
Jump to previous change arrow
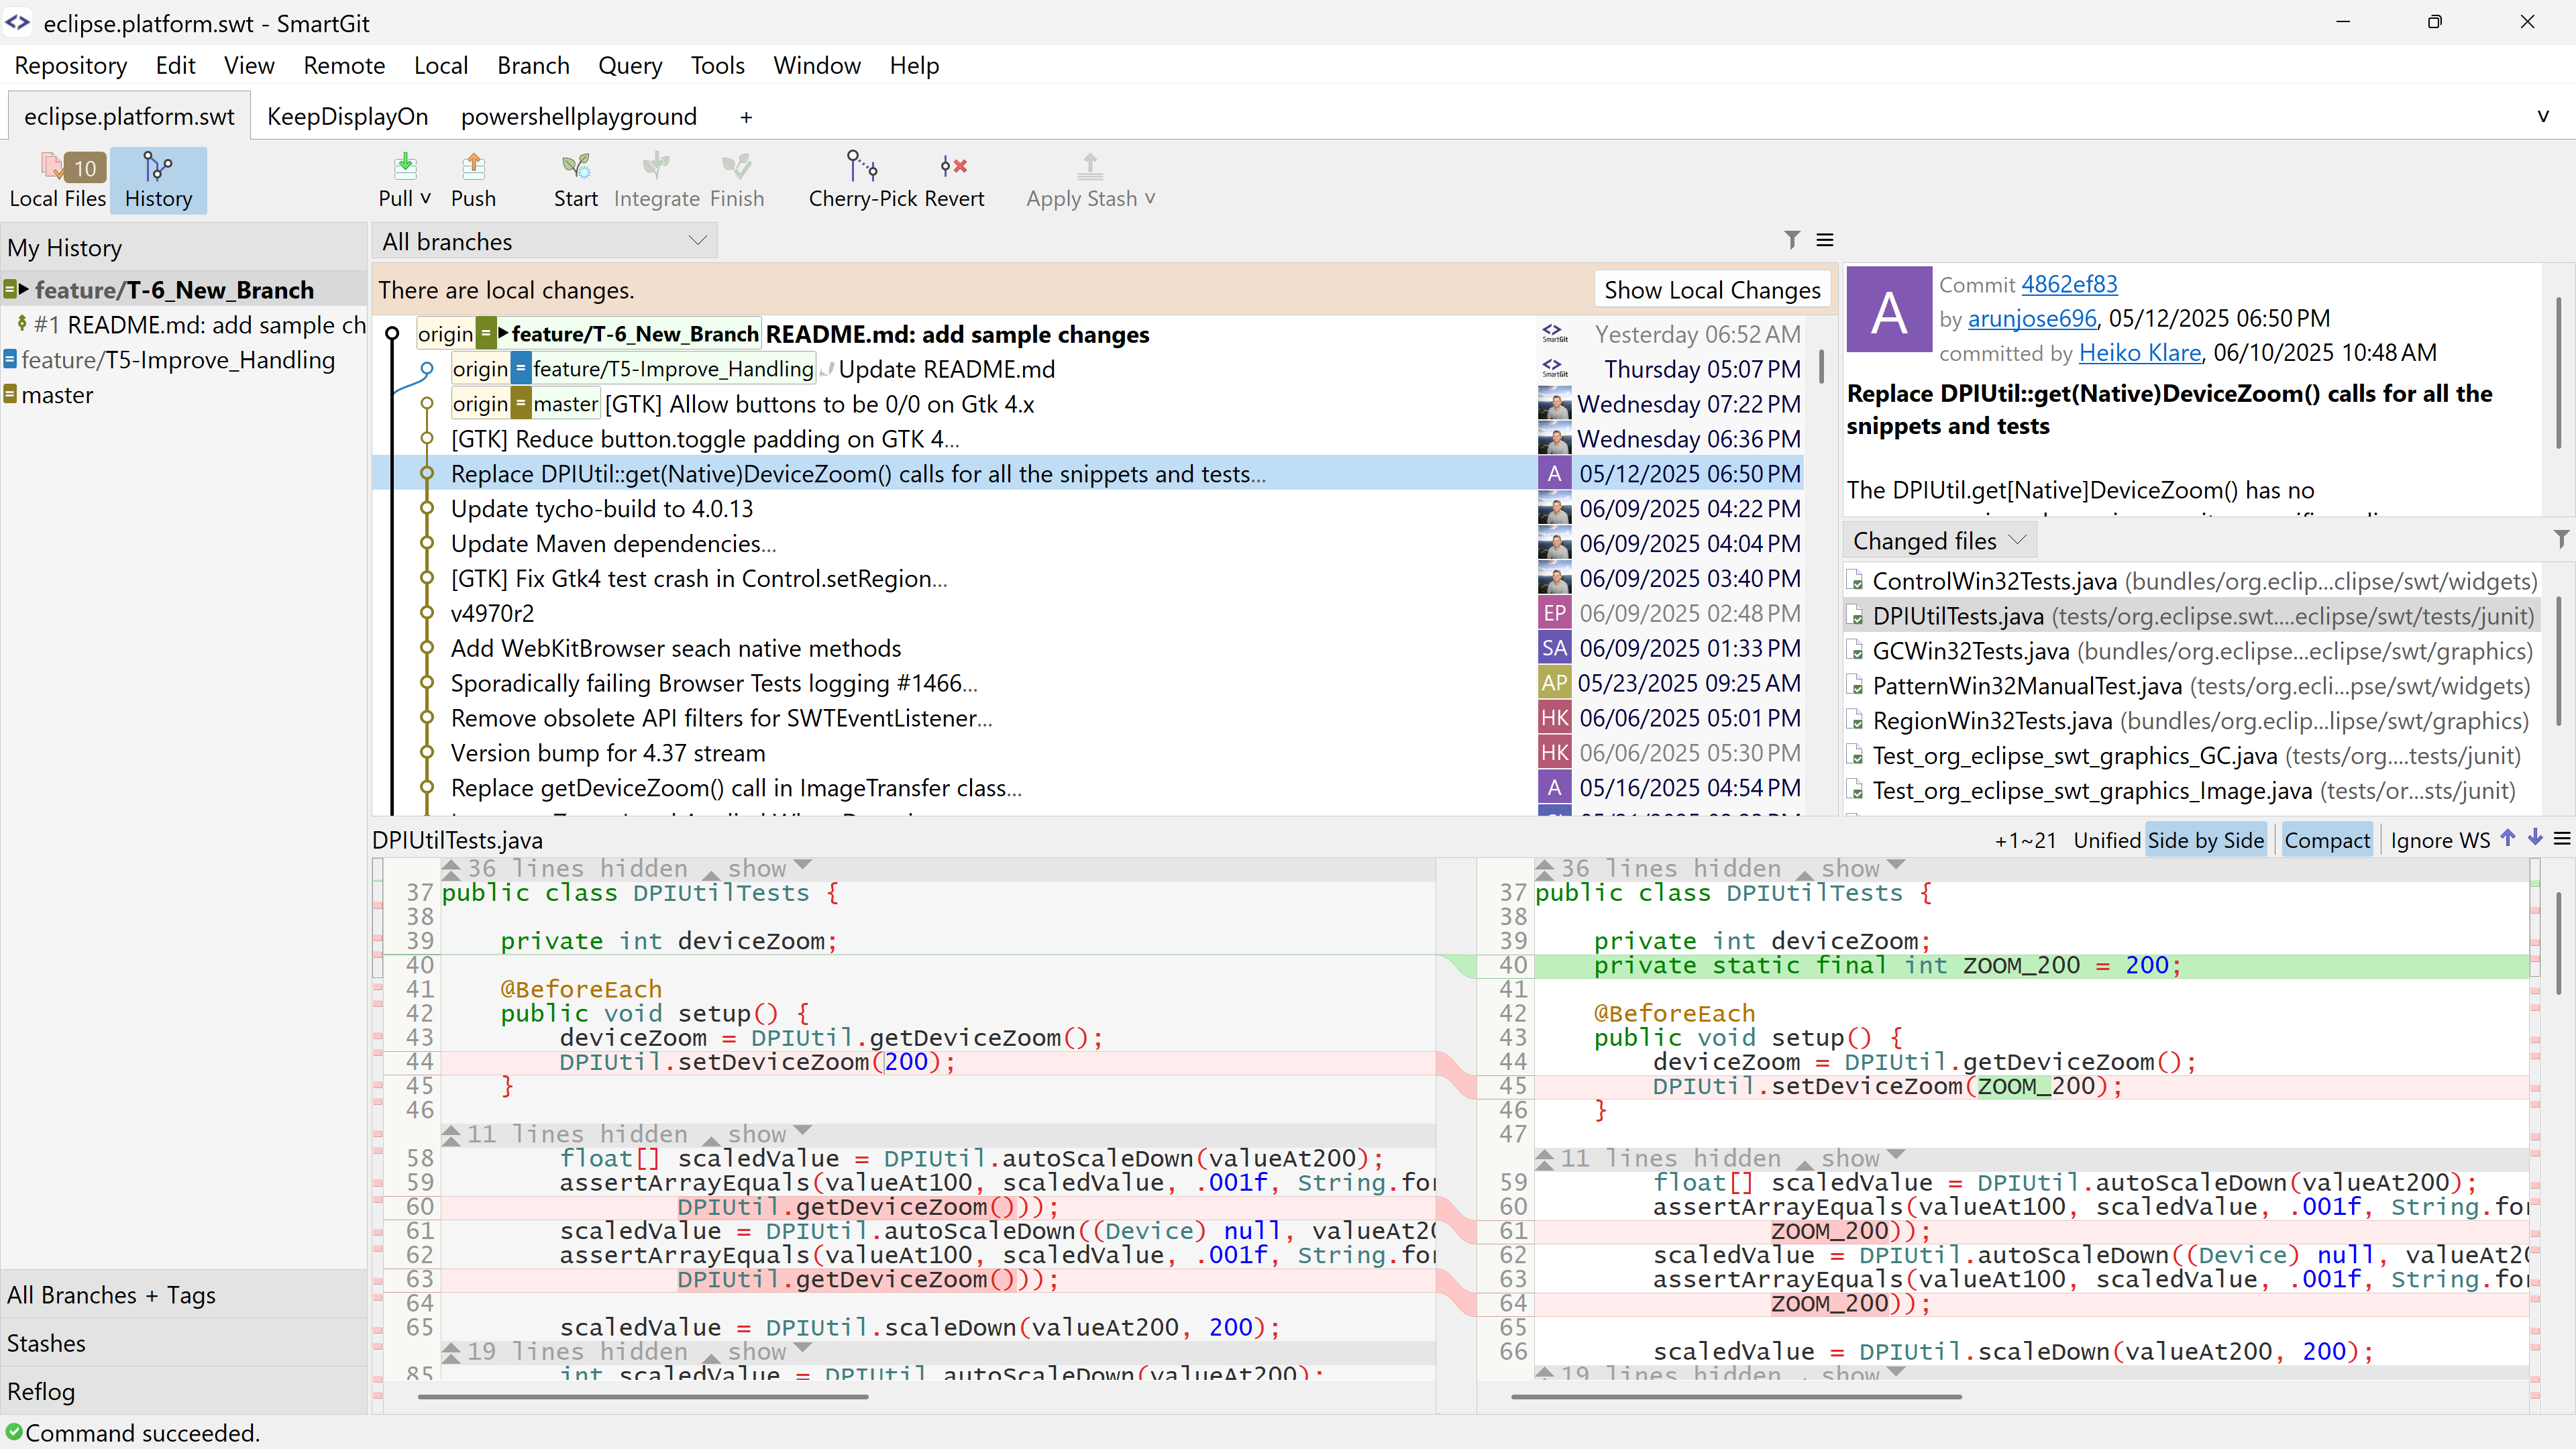point(2508,838)
